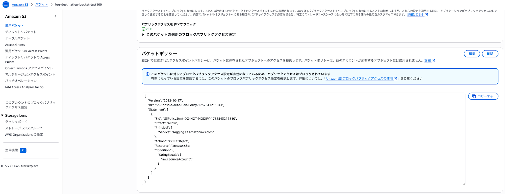Click the バケットポリシー heading
Screen dimensions: 505x194
(x=159, y=54)
